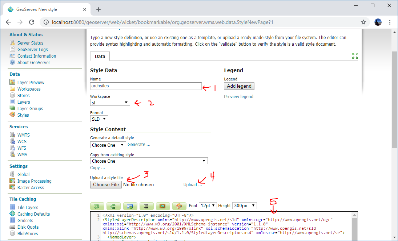The image size is (398, 241).
Task: Click the Caching Defaults globe icon
Action: point(12,214)
